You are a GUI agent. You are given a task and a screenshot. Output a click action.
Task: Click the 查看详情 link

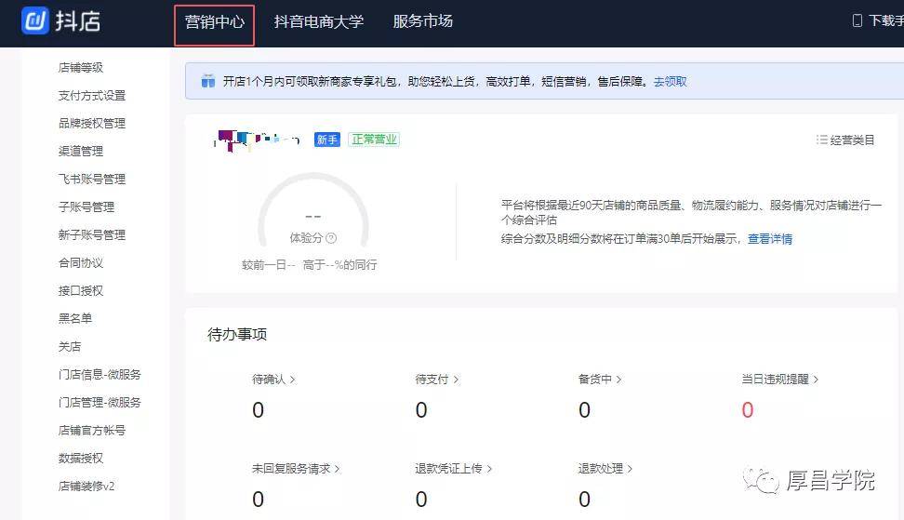coord(770,239)
